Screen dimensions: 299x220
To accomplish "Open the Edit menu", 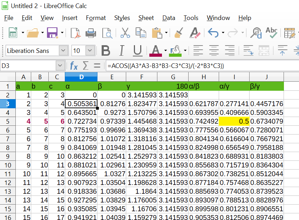I will pos(27,18).
